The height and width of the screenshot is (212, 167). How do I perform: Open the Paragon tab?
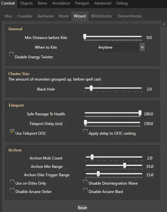coord(82,3)
